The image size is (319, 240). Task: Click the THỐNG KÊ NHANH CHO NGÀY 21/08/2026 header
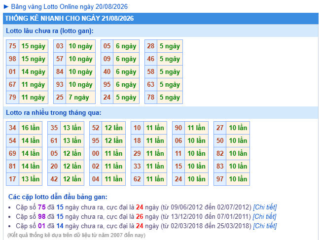click(161, 18)
